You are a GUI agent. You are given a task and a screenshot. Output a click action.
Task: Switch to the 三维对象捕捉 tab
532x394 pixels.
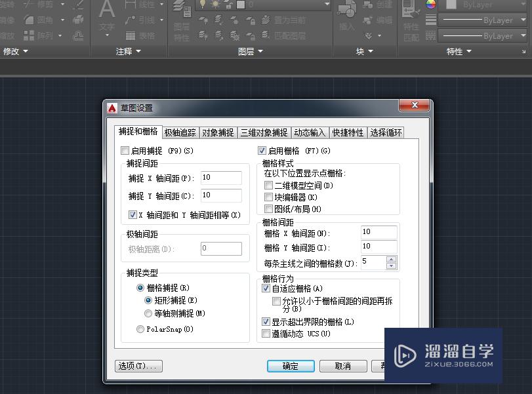click(264, 132)
